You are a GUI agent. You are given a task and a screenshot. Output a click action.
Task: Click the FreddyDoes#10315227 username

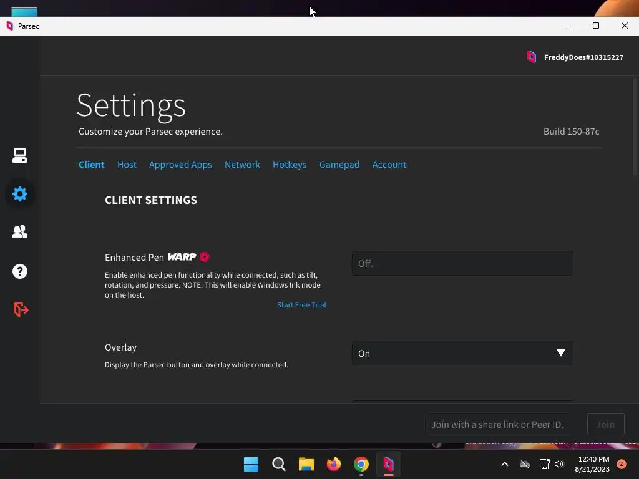click(x=583, y=57)
